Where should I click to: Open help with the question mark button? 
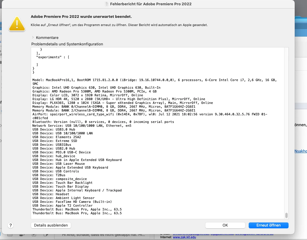pyautogui.click(x=11, y=225)
